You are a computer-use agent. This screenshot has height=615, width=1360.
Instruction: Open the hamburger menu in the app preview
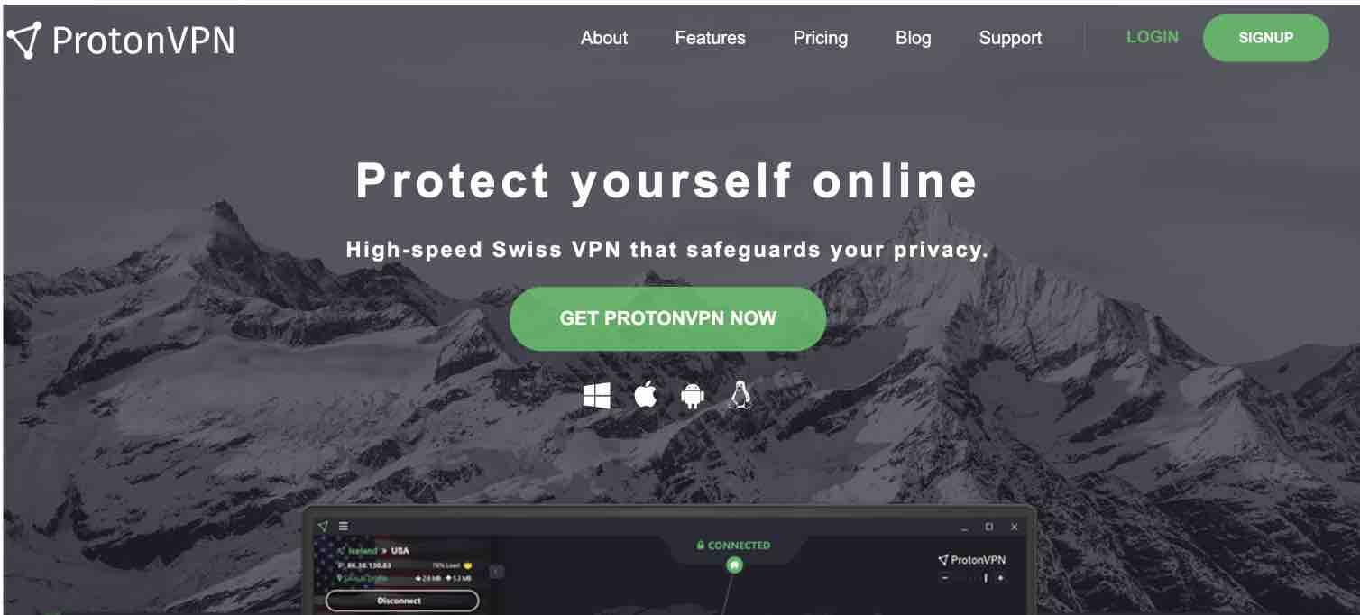[x=344, y=526]
